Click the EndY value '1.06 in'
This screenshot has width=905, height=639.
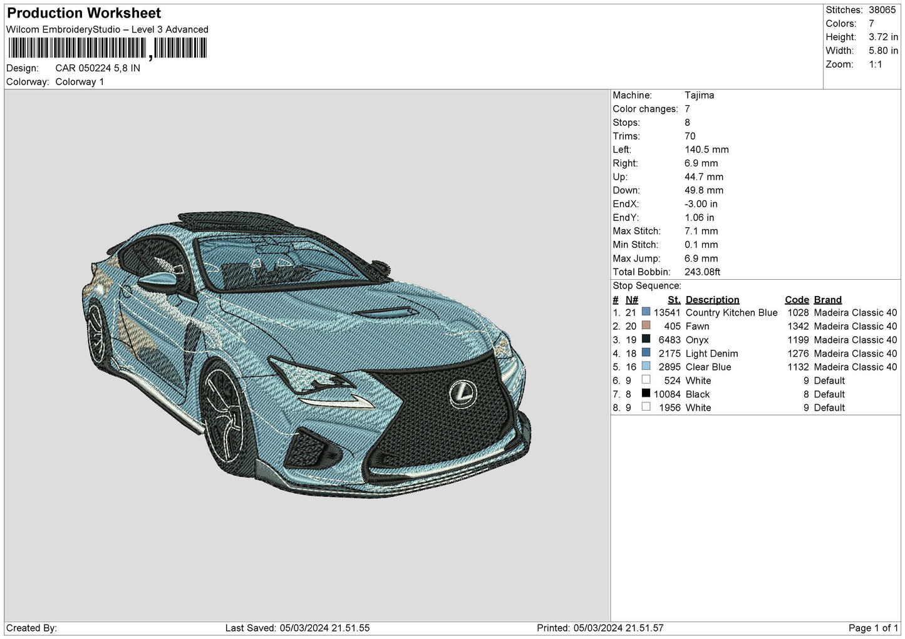699,218
